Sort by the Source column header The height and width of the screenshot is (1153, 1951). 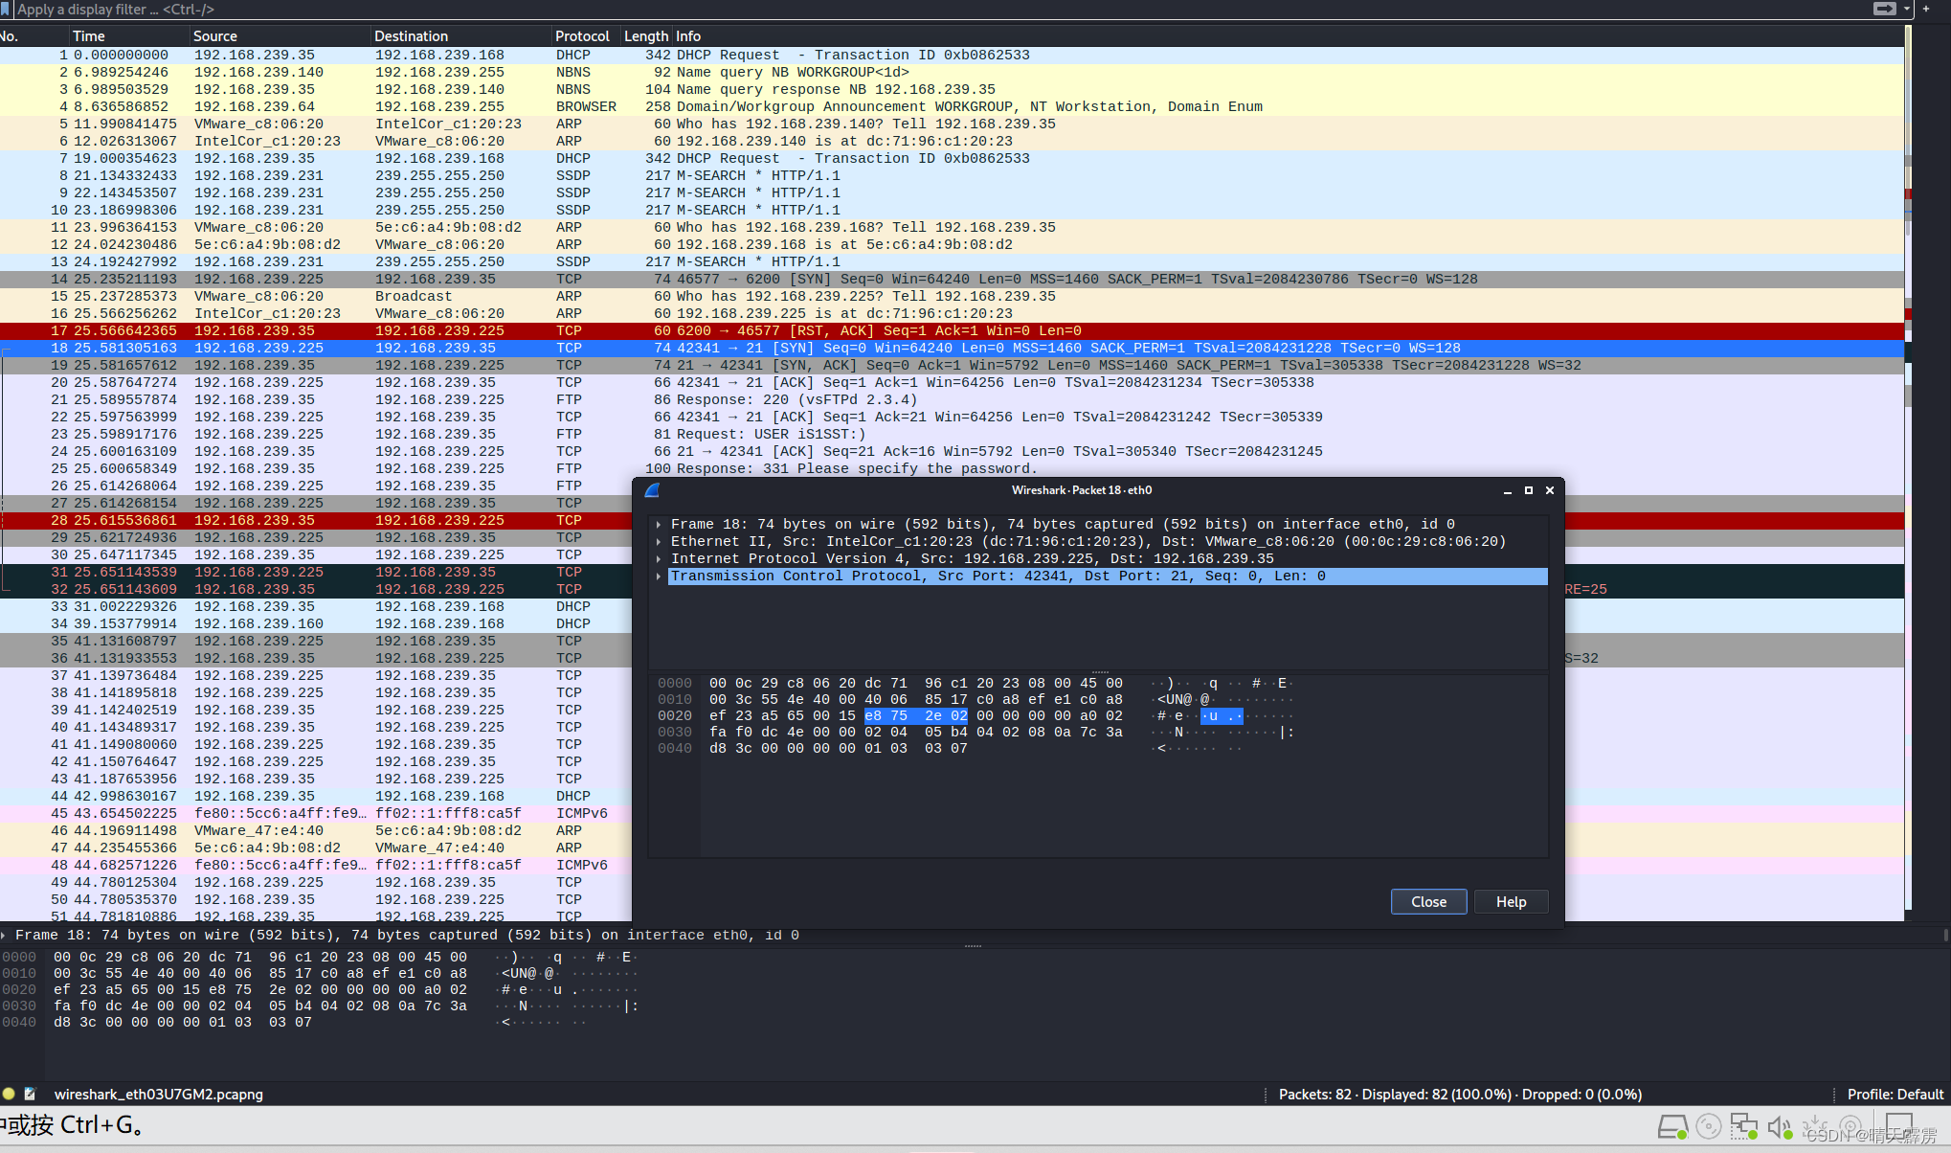pos(280,36)
